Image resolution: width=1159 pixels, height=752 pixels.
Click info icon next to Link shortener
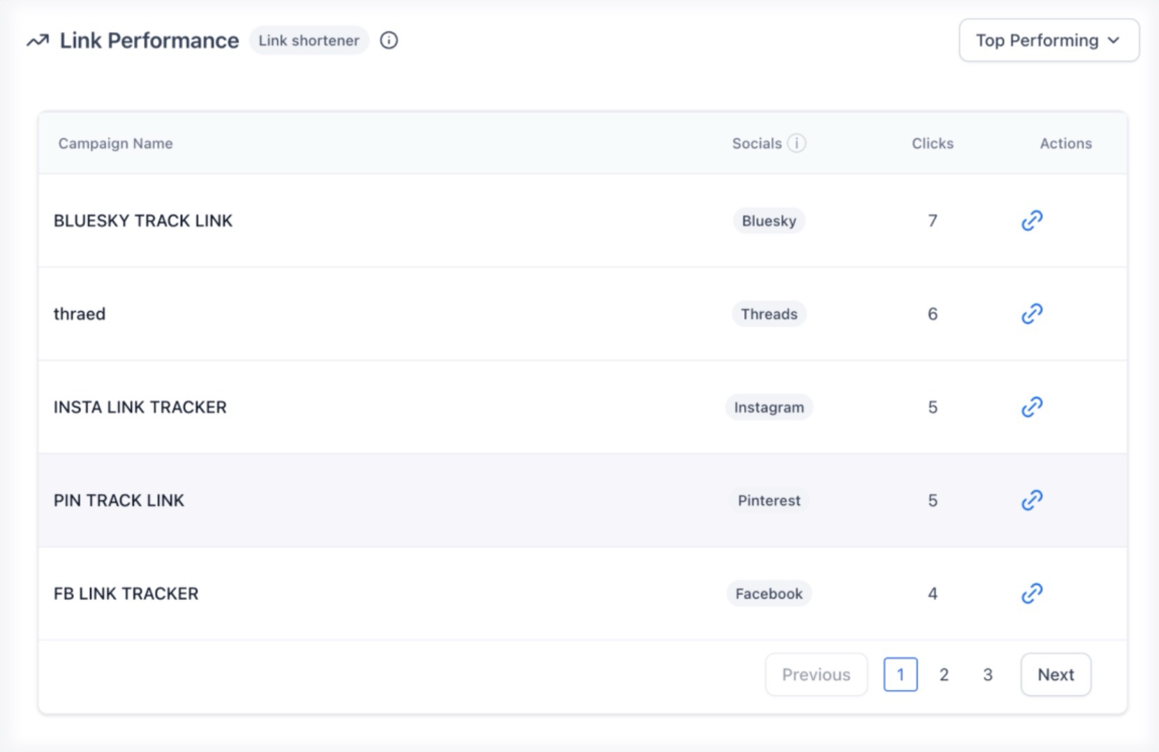tap(389, 40)
